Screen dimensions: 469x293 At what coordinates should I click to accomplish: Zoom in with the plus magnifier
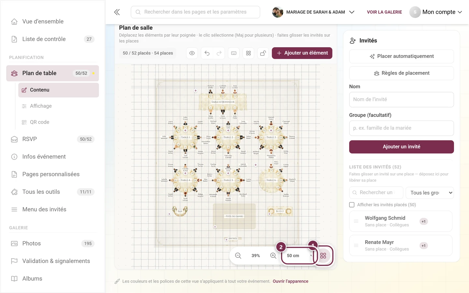tap(273, 256)
